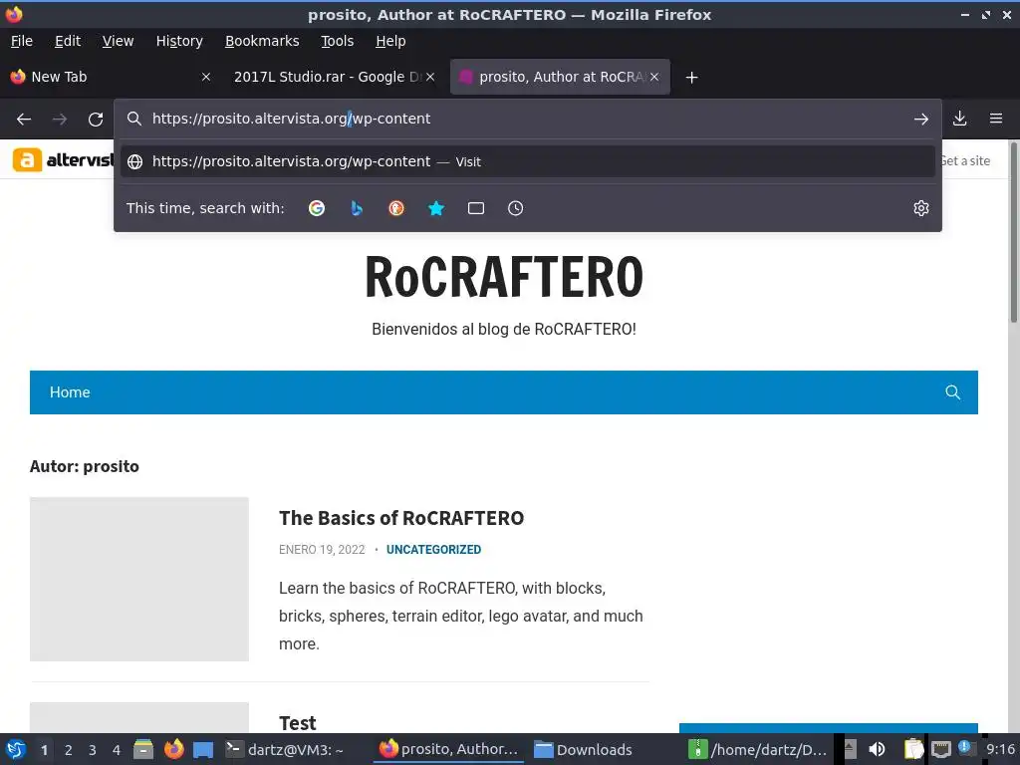Open the RoCRAFTERO site title link

pos(503,277)
